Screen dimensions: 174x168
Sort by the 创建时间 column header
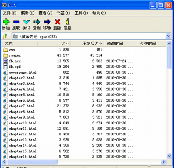pos(152,44)
